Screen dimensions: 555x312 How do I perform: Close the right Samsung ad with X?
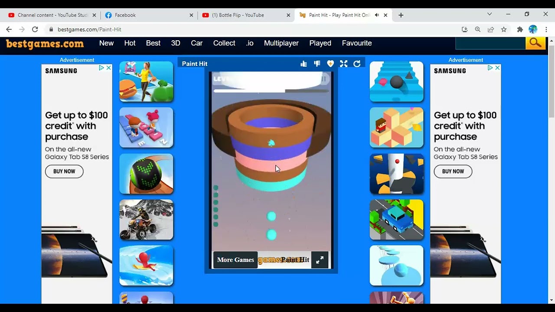tap(498, 68)
